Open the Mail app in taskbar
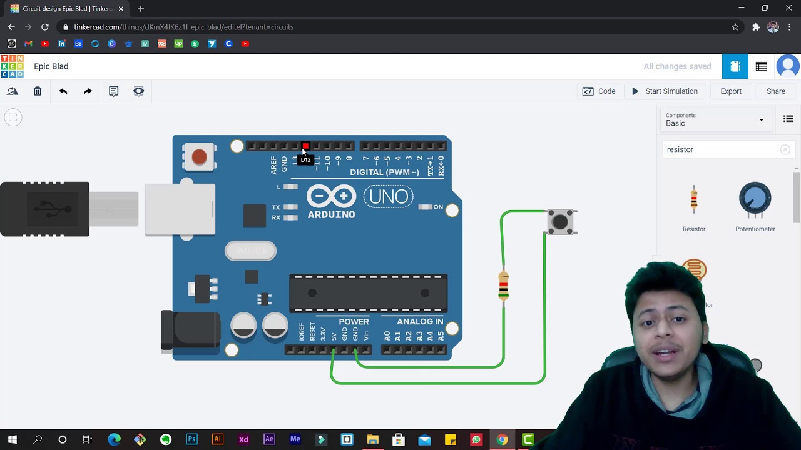801x450 pixels. coord(424,439)
